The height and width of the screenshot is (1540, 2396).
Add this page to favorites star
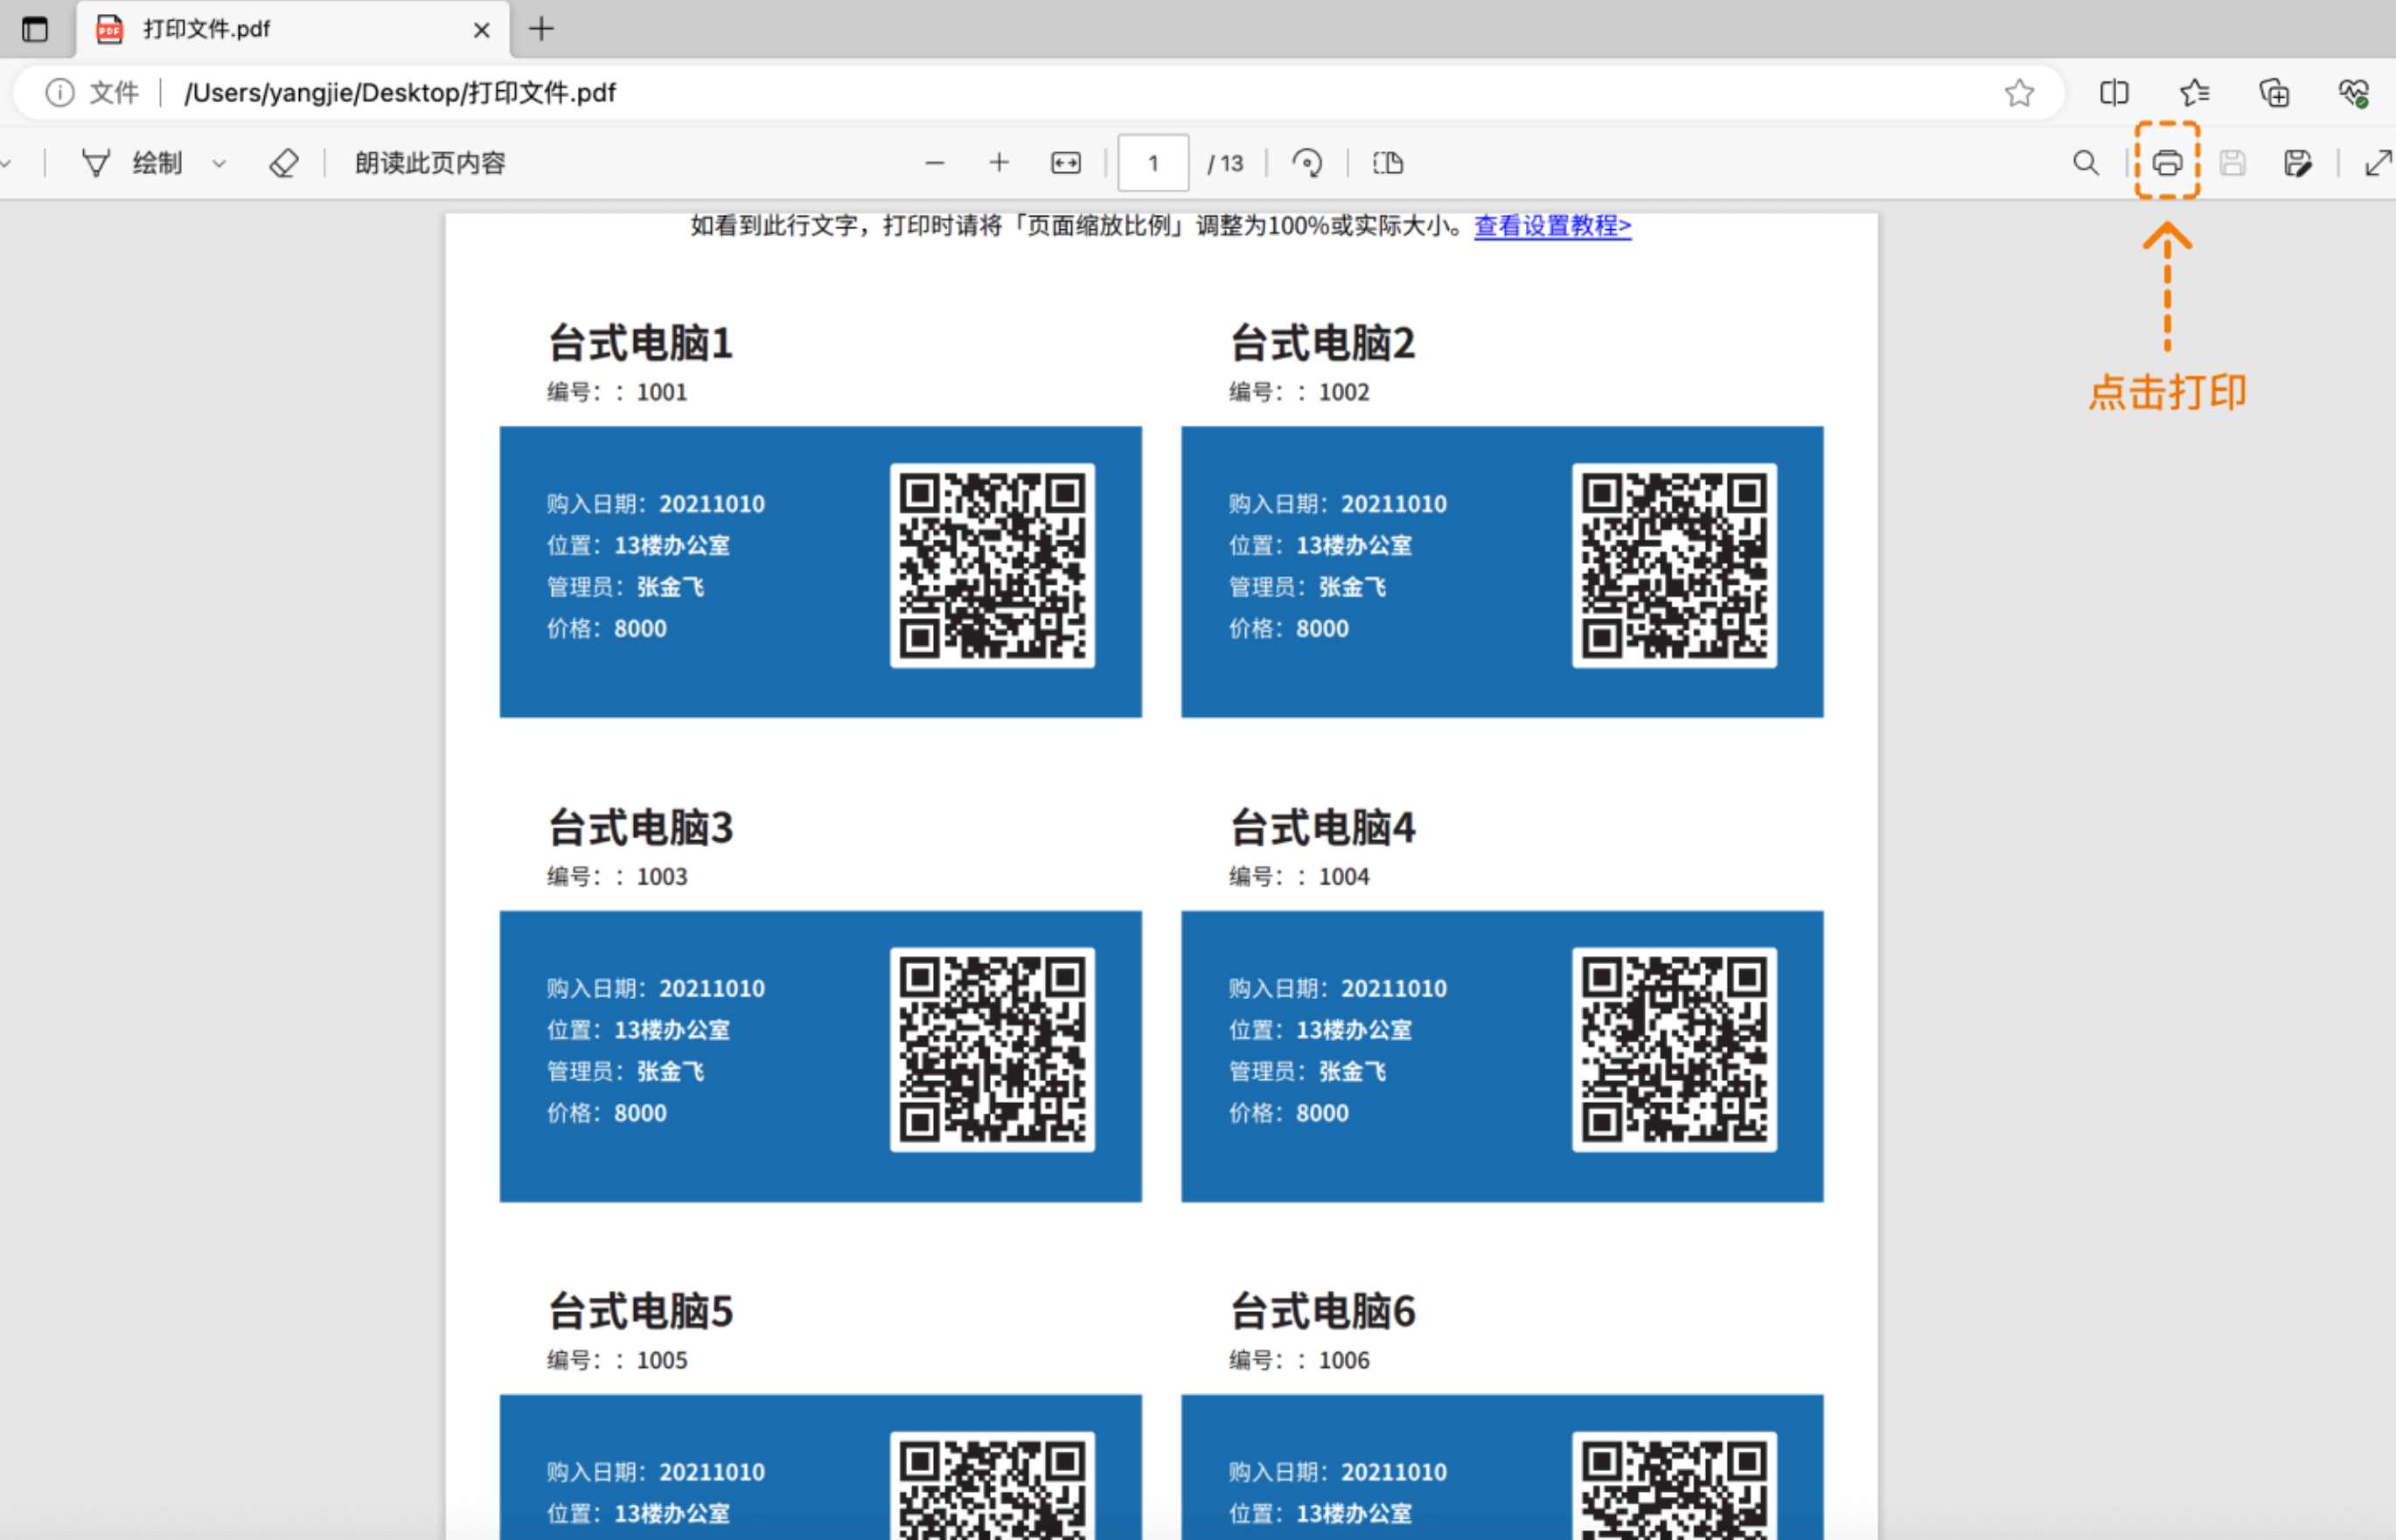click(2019, 93)
